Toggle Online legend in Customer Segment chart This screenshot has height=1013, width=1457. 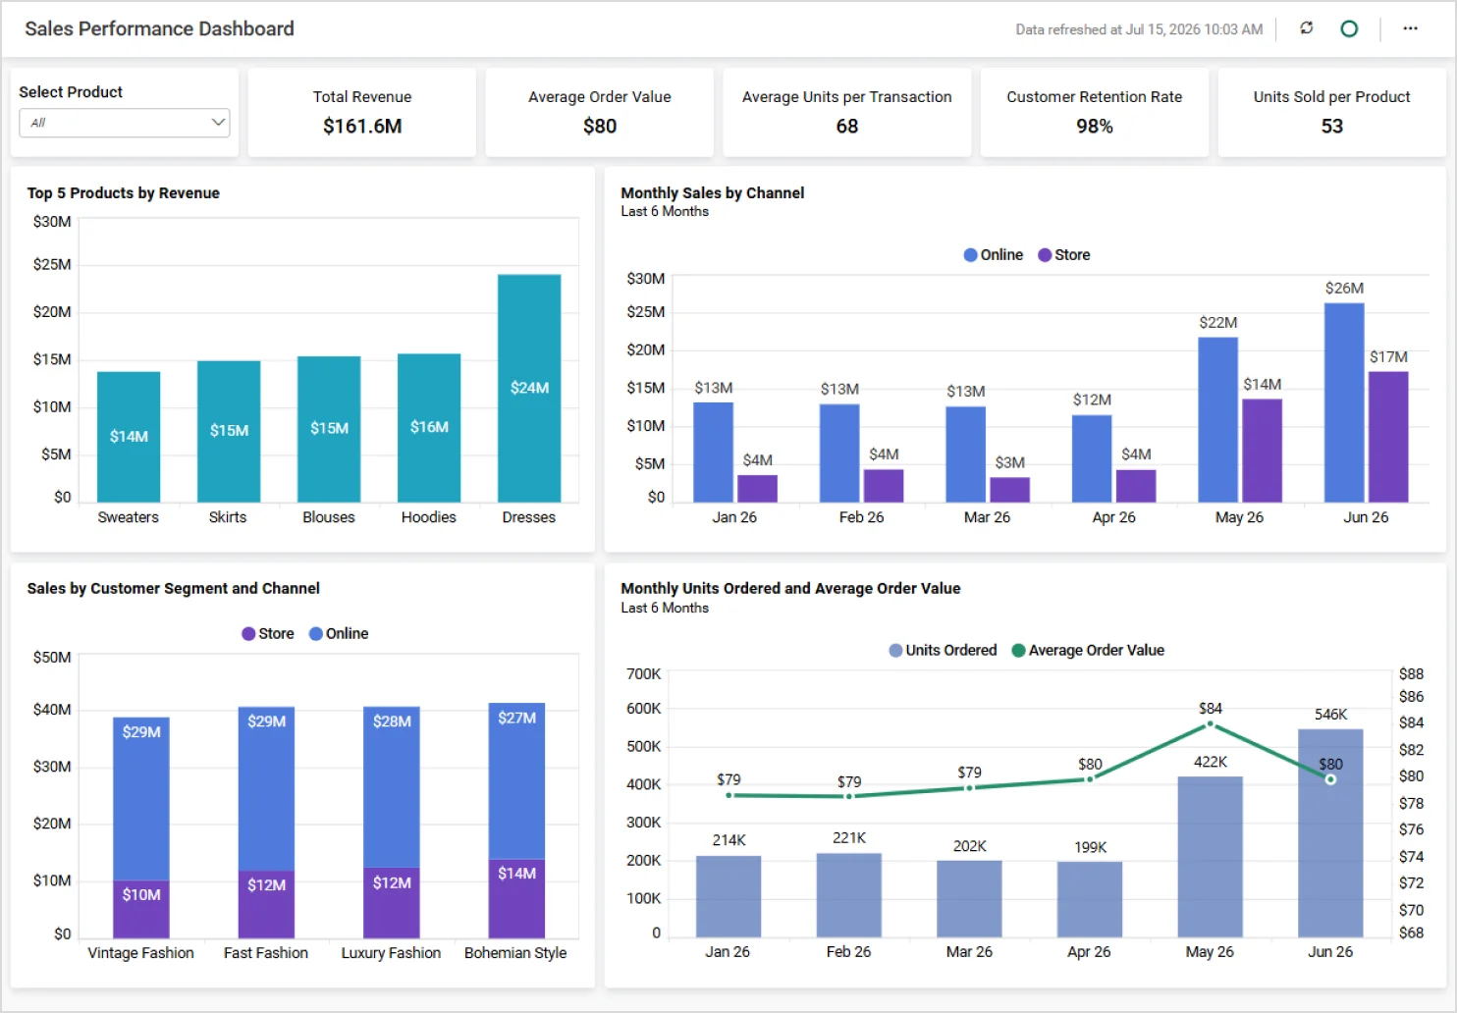[339, 634]
